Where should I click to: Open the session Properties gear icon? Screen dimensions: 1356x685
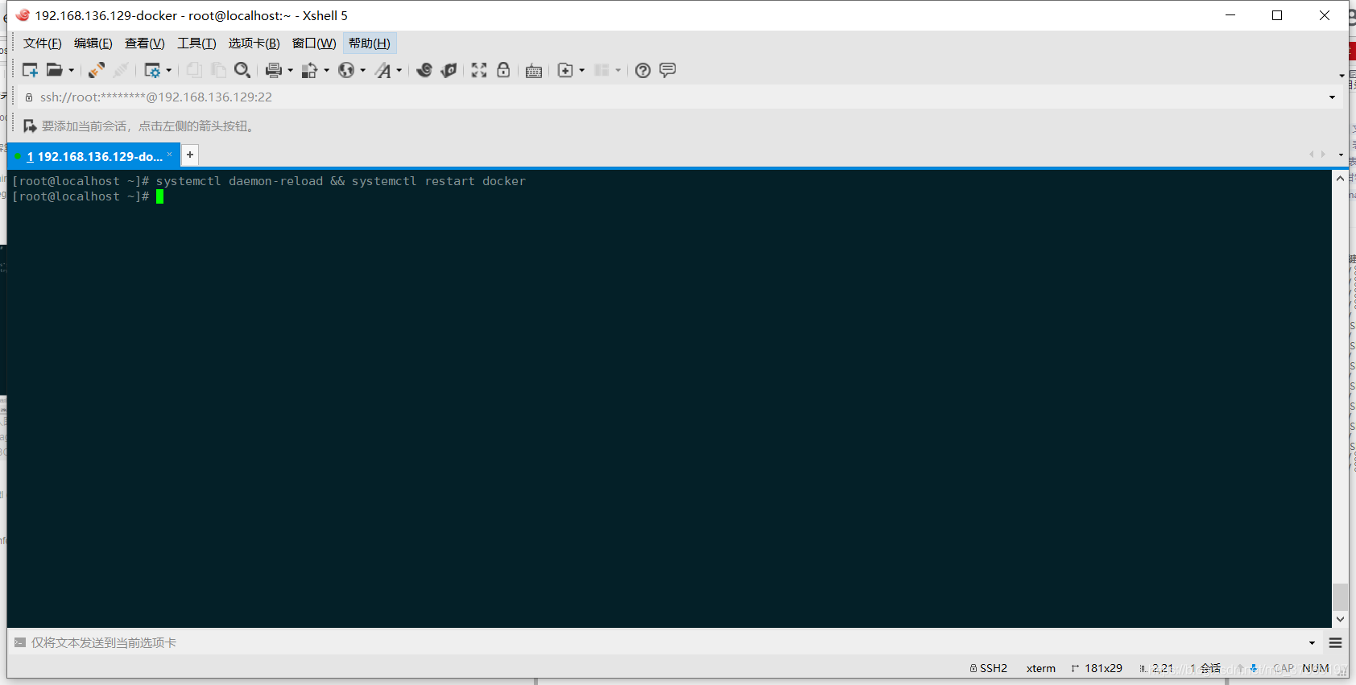(x=152, y=70)
